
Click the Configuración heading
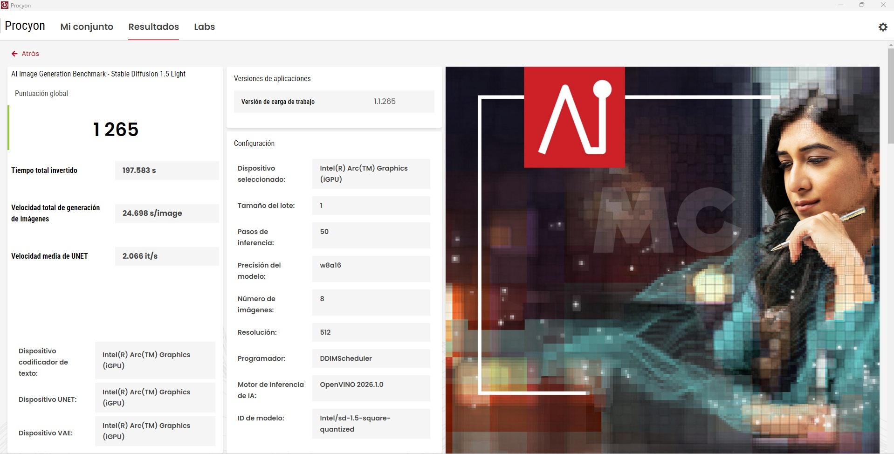(254, 143)
